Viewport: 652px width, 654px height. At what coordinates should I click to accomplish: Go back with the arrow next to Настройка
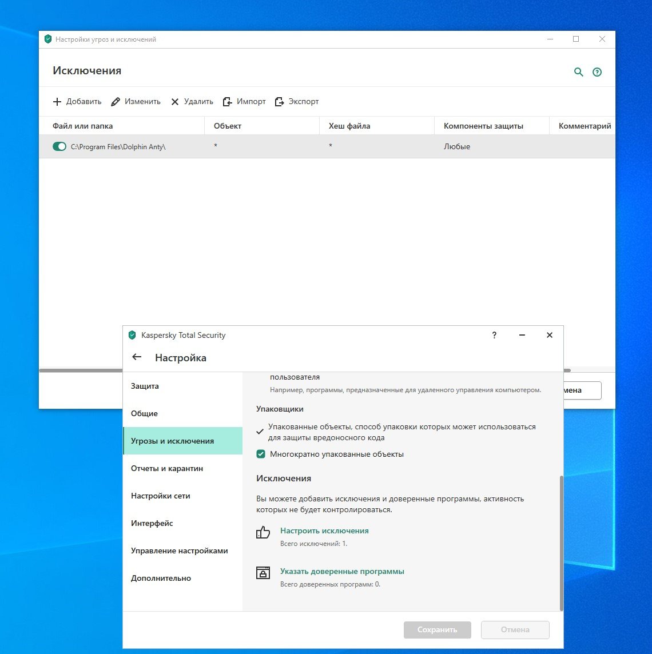click(137, 357)
